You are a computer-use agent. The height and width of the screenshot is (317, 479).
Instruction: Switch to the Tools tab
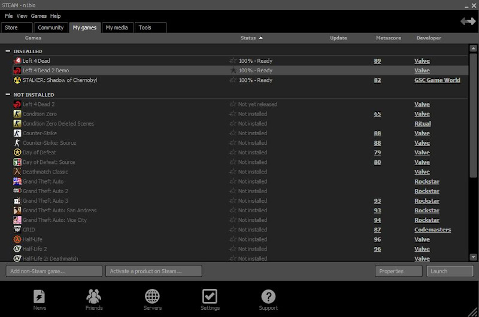(x=151, y=28)
